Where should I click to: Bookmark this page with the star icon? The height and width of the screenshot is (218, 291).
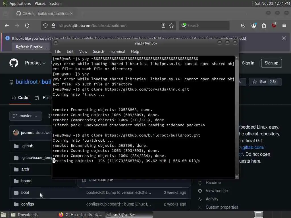pyautogui.click(x=171, y=26)
